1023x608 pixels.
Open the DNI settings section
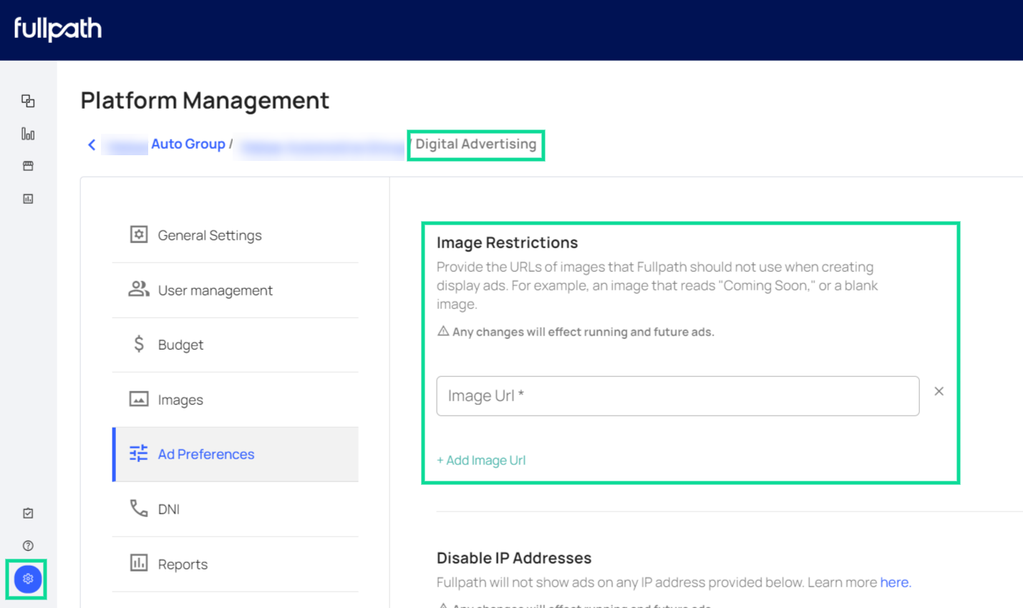coord(169,509)
